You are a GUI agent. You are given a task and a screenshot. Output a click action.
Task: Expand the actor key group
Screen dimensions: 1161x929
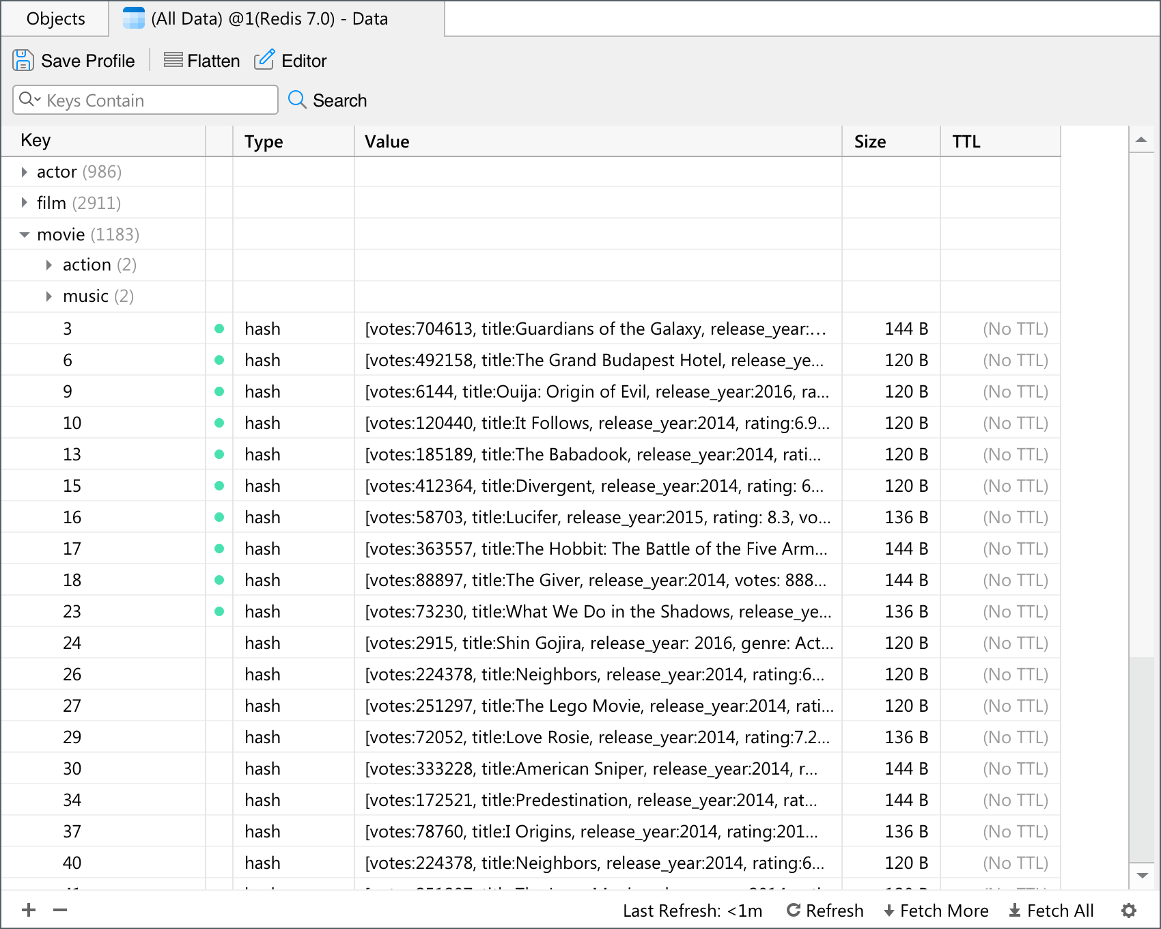coord(25,172)
